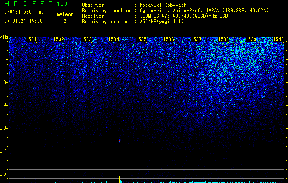Click the timestamp 07.01.21 15:30
The image size is (288, 183).
23,21
